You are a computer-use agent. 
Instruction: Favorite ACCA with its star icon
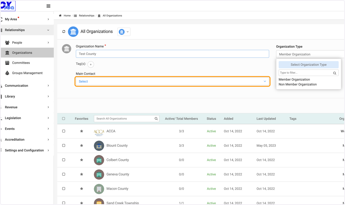pyautogui.click(x=82, y=131)
